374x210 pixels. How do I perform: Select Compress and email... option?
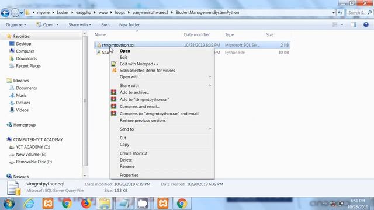[x=162, y=107]
